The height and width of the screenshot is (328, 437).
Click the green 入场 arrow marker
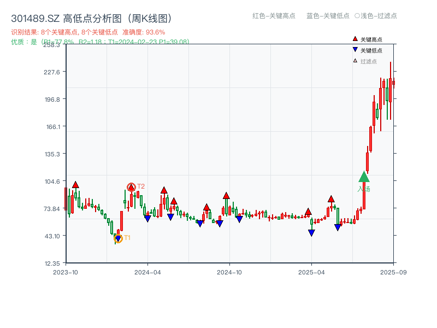click(x=364, y=178)
